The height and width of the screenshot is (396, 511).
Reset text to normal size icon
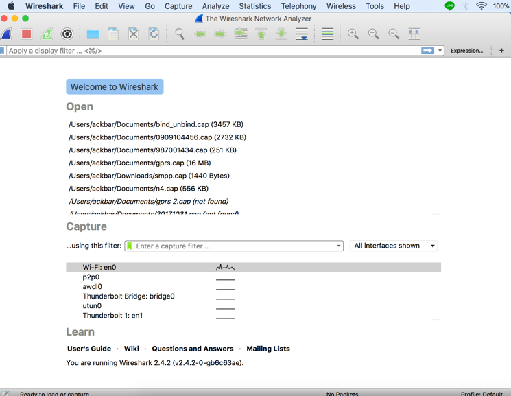click(x=394, y=34)
